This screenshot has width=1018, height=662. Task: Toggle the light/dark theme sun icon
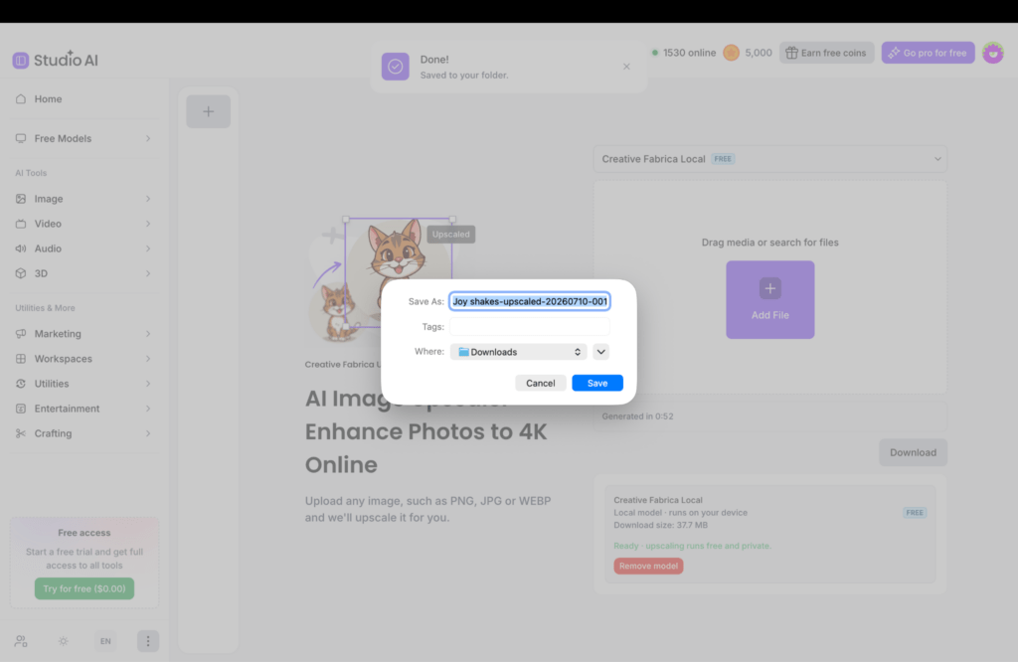pos(63,641)
